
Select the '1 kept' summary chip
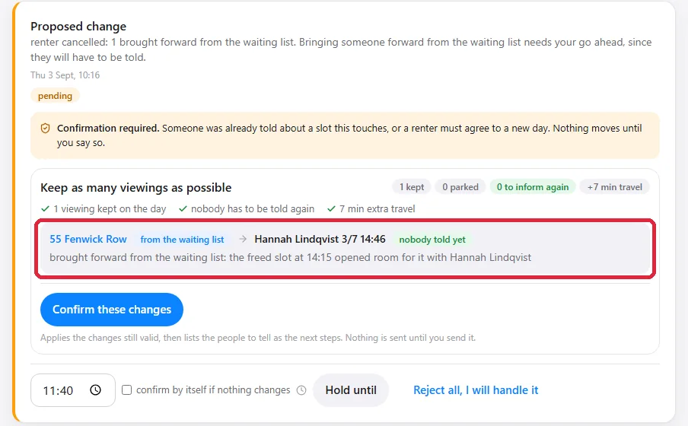[412, 187]
